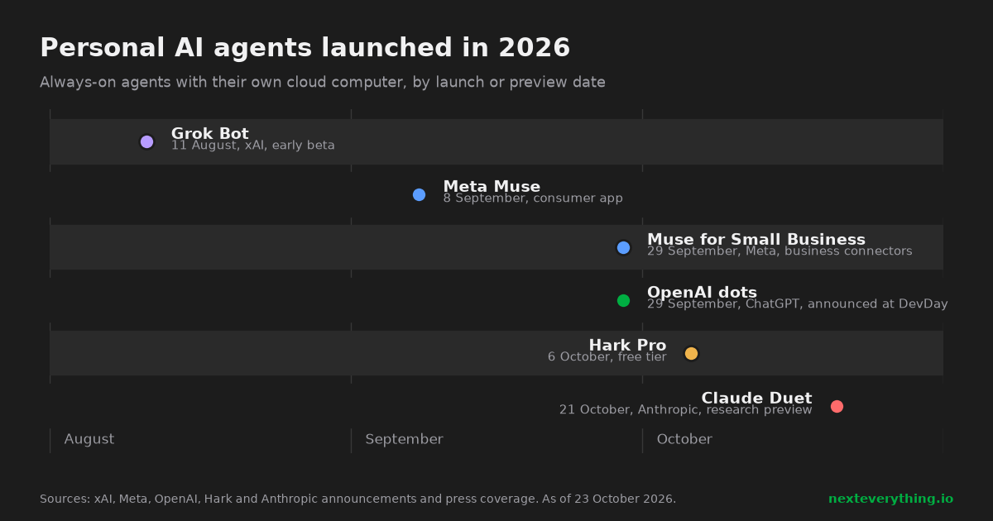Click the red Claude Duet marker dot
Image resolution: width=993 pixels, height=521 pixels.
(x=837, y=406)
